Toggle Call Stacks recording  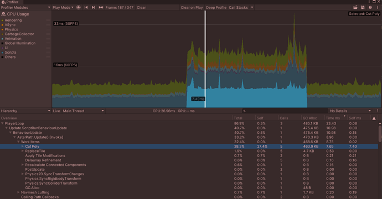(x=238, y=8)
